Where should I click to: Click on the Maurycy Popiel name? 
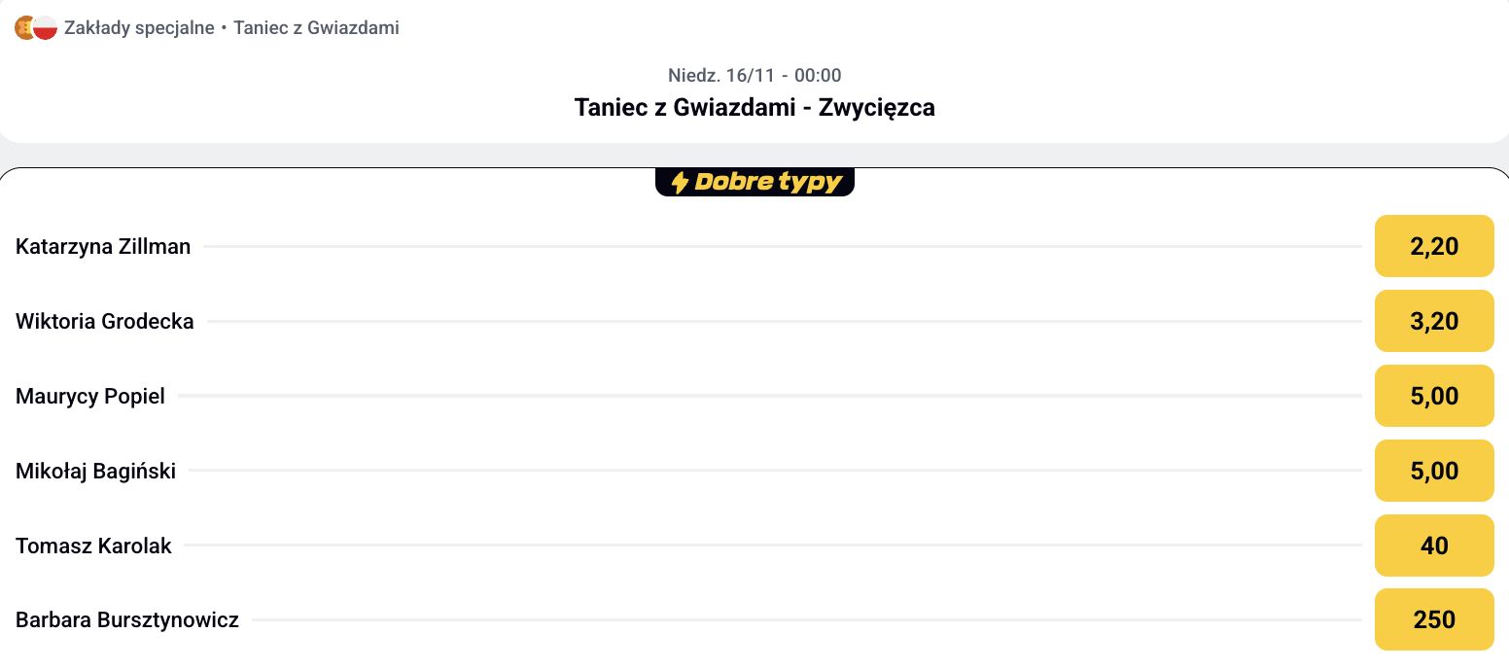(x=90, y=396)
